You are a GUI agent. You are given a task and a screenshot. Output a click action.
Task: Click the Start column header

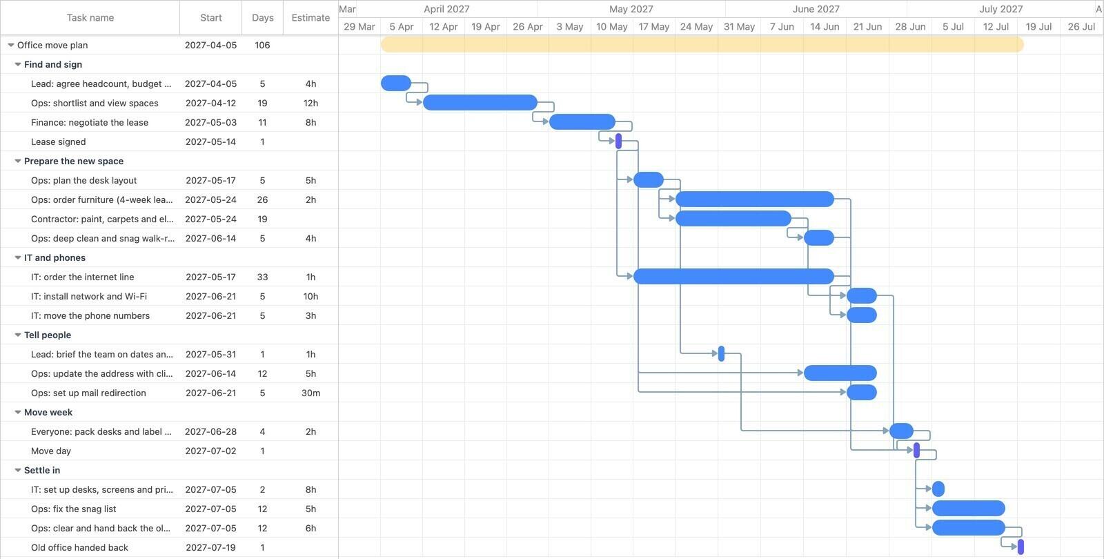(211, 17)
